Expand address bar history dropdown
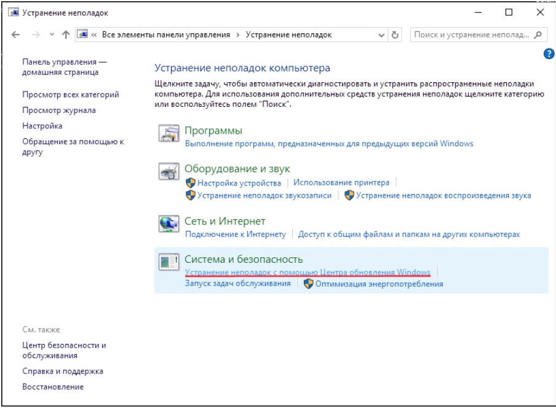Image resolution: width=556 pixels, height=409 pixels. coord(381,35)
